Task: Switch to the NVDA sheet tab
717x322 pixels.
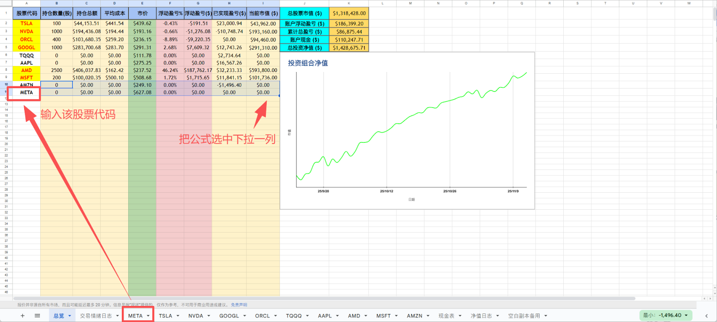Action: click(x=196, y=316)
